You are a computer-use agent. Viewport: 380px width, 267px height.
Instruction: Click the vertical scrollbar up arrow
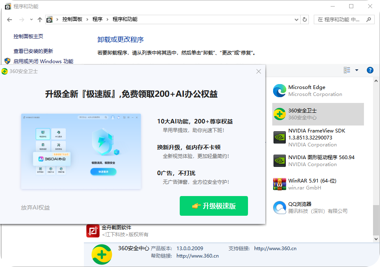point(376,81)
